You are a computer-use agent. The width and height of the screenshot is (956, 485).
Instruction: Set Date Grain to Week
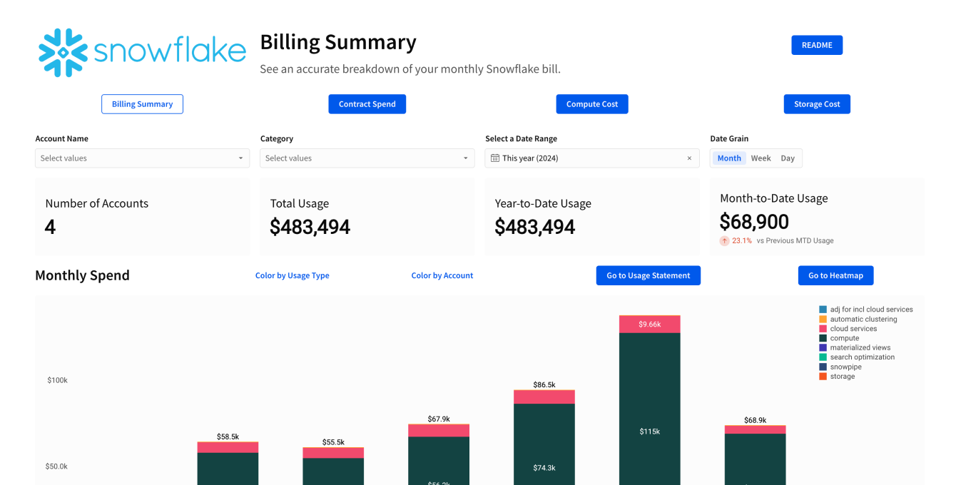coord(761,158)
